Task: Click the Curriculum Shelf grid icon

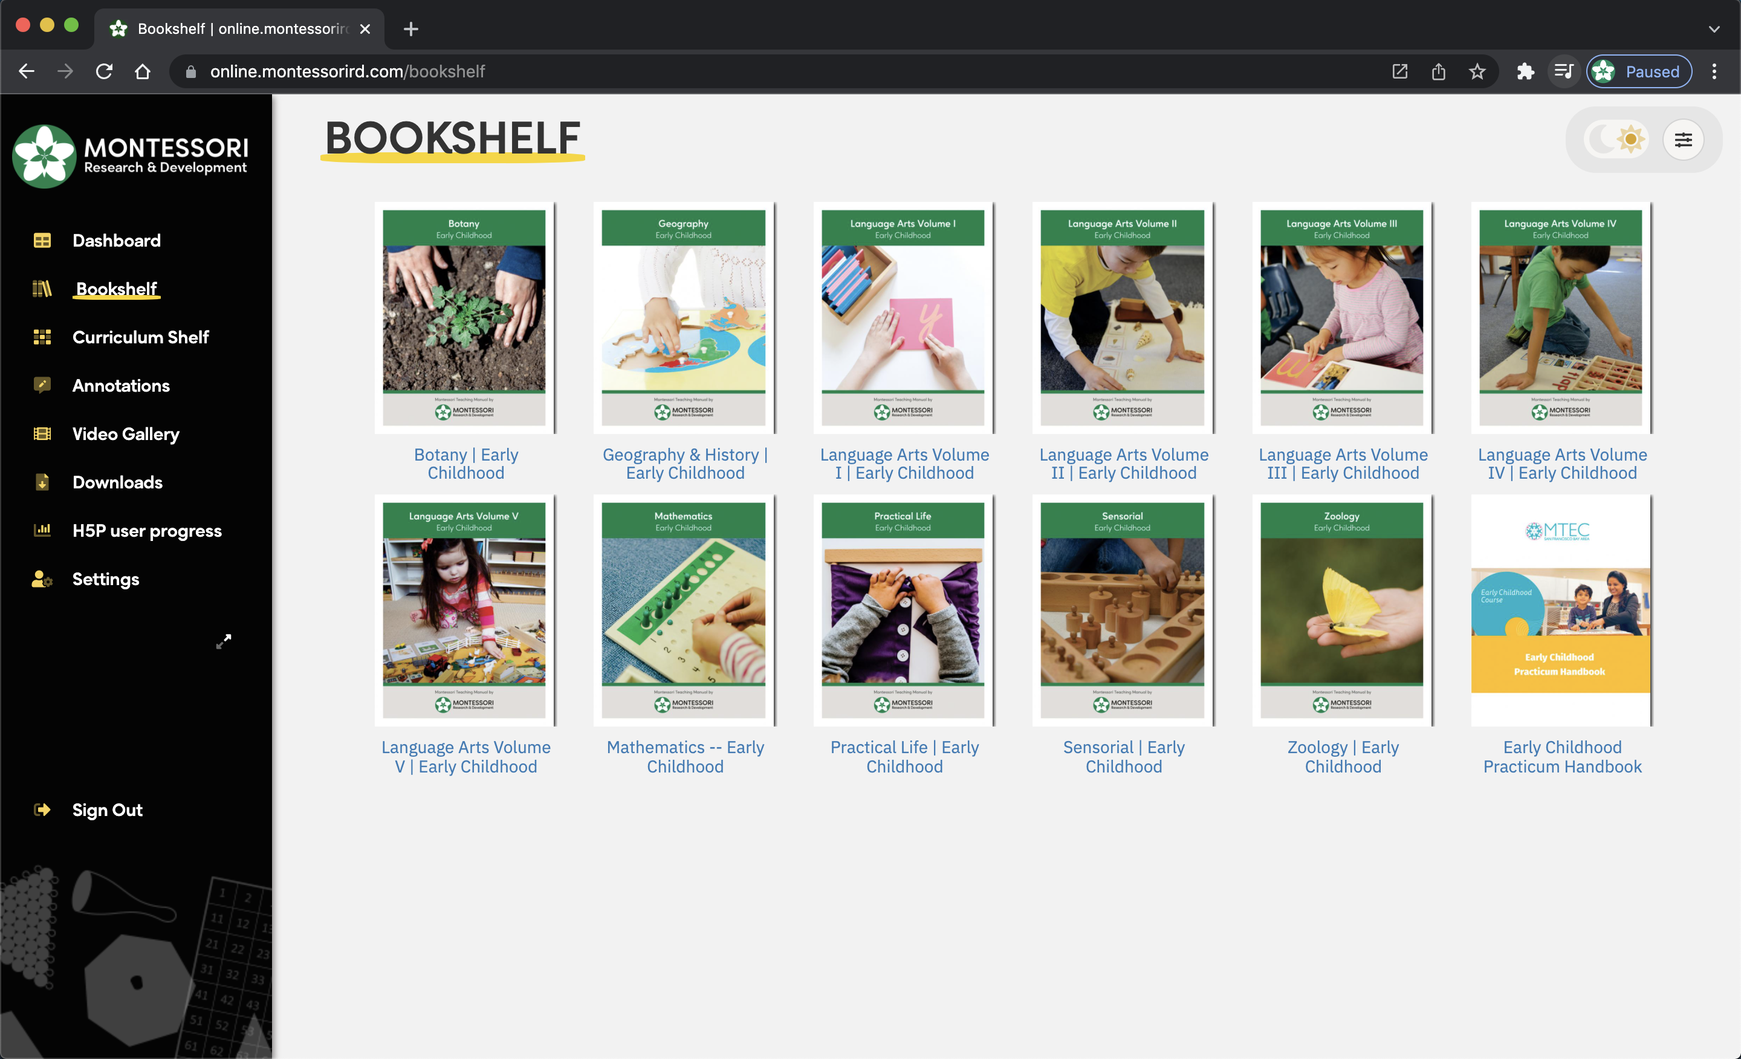Action: [42, 337]
